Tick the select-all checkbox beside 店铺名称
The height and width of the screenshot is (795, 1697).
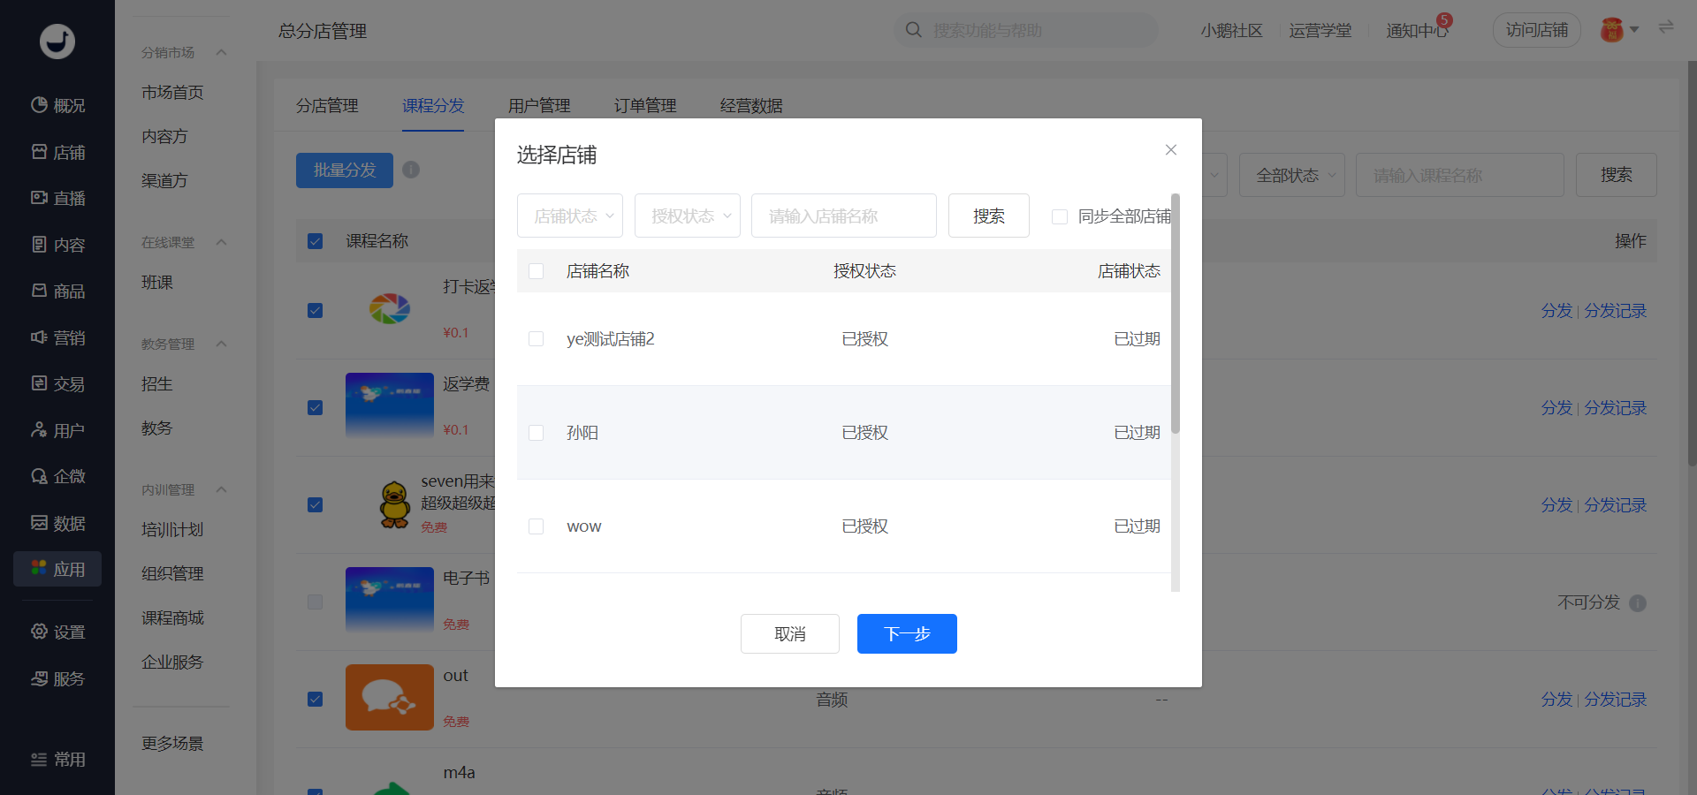pos(536,271)
